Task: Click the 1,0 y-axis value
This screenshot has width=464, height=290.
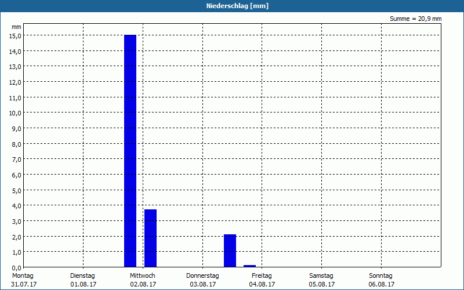Action: click(16, 252)
